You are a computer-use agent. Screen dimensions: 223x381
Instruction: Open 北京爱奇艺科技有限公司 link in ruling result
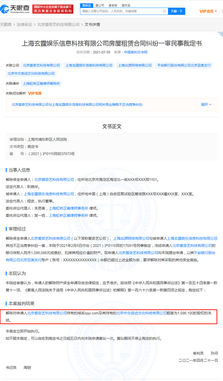[x=47, y=313]
